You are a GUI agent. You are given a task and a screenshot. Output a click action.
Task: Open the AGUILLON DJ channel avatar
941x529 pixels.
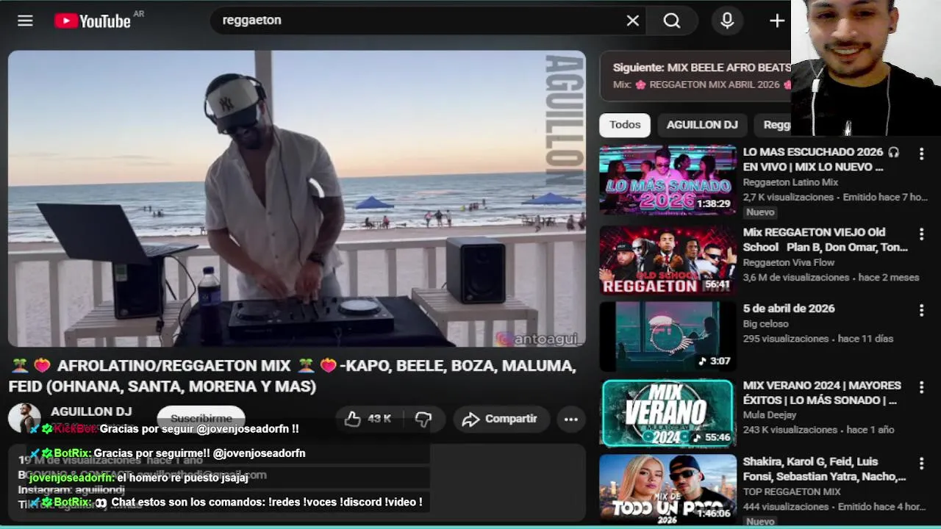coord(24,417)
